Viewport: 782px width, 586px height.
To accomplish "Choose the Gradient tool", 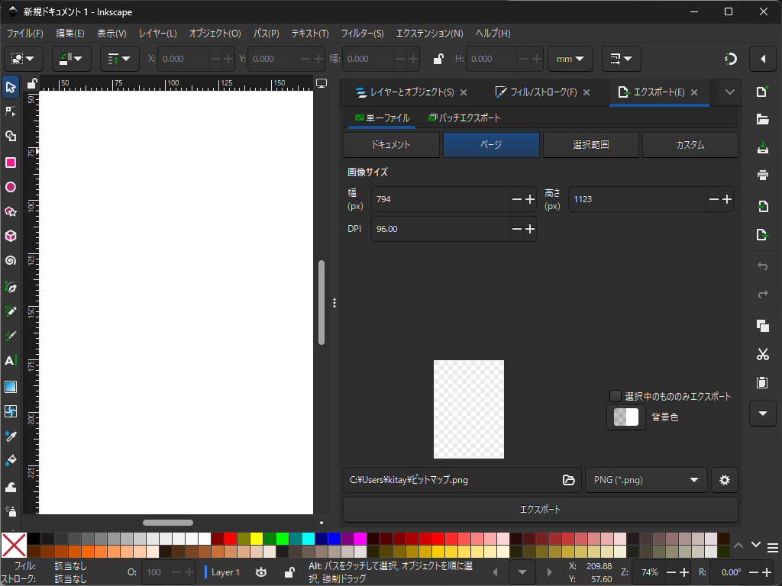I will point(11,386).
